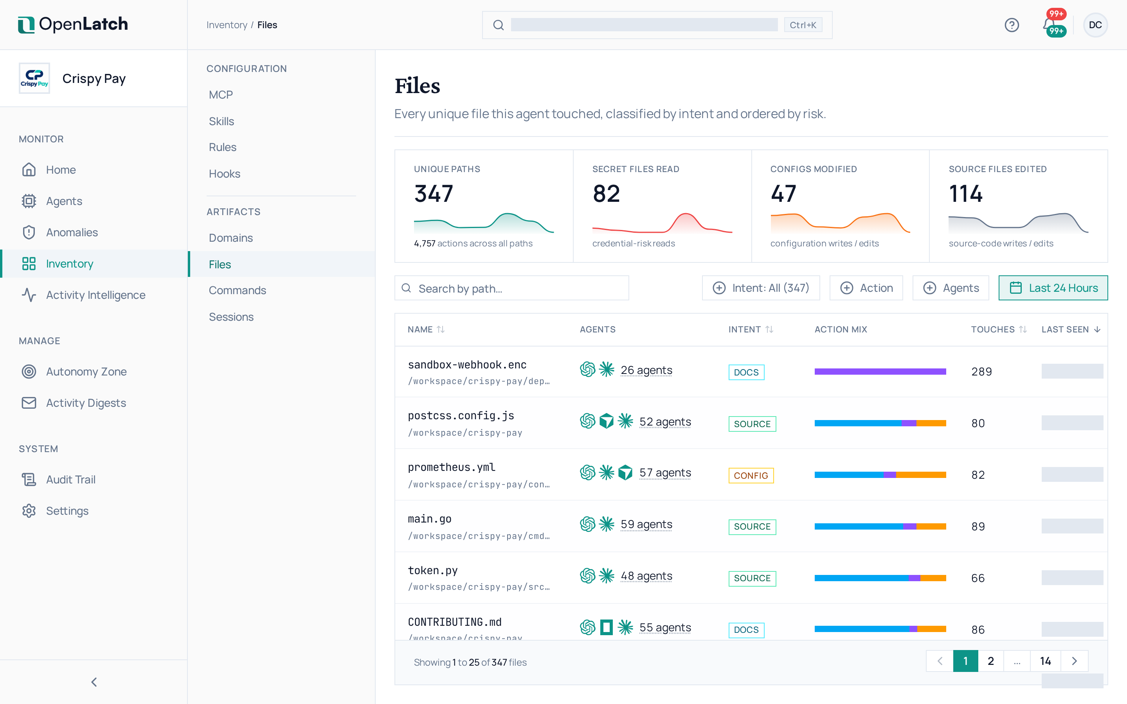Click the Autonomy Zone target icon

[x=29, y=371]
